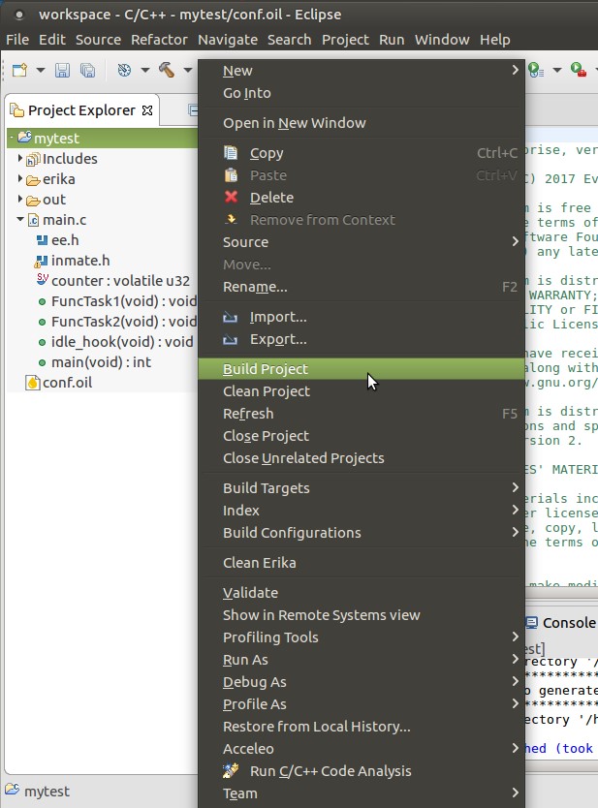
Task: Select the erika folder icon
Action: (33, 180)
